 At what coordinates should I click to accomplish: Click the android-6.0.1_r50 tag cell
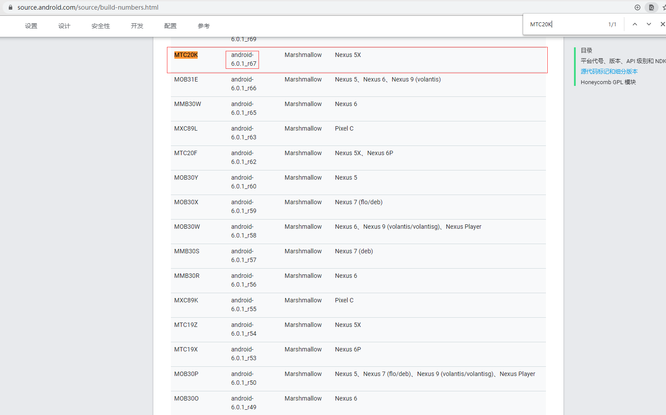point(244,378)
